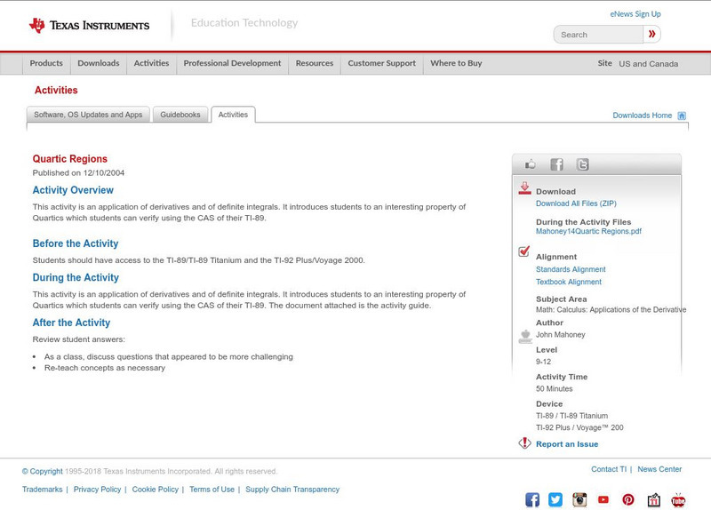This screenshot has height=510, width=711.
Task: Click the thumbs-up like icon
Action: 530,164
